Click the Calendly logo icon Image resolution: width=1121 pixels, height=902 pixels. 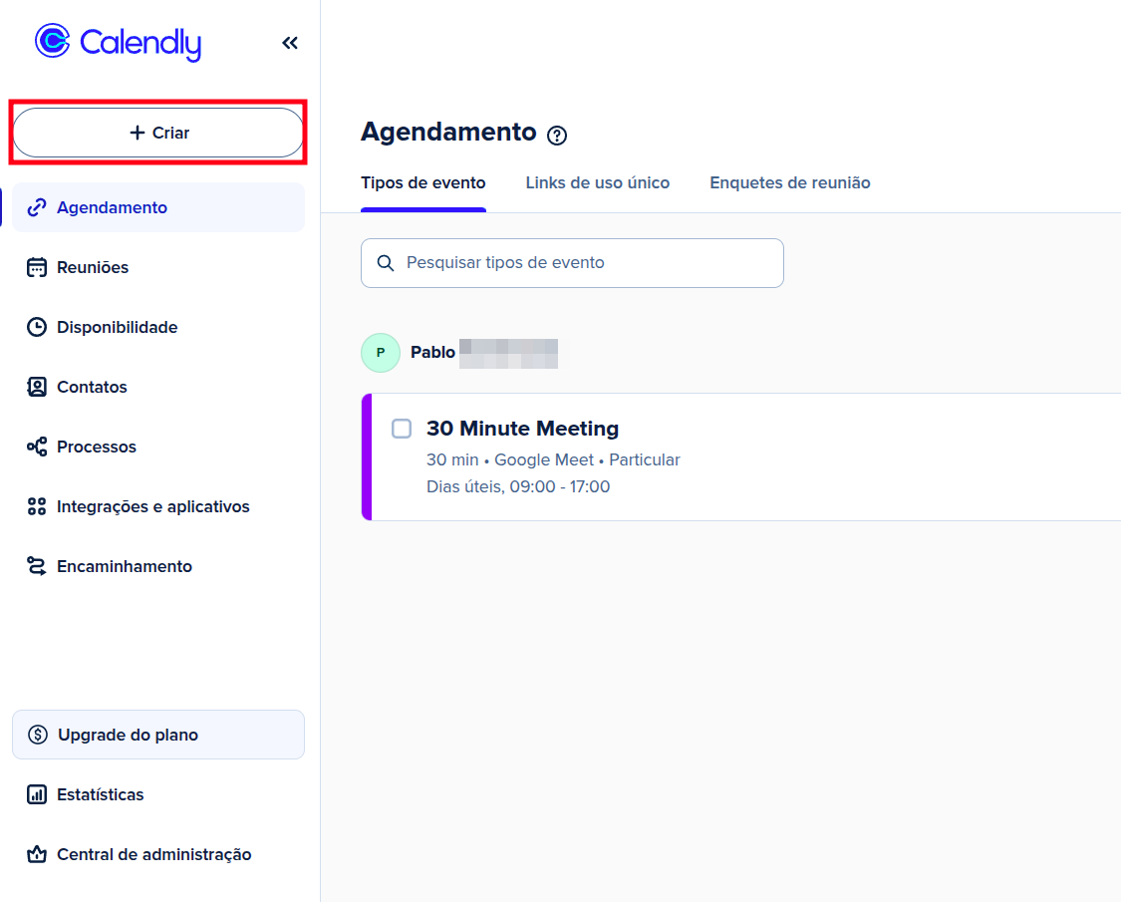[x=53, y=41]
